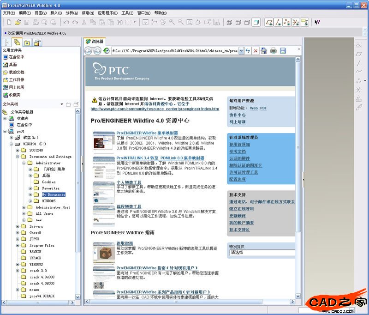Click the datum curve tool in right toolbar

(358, 72)
